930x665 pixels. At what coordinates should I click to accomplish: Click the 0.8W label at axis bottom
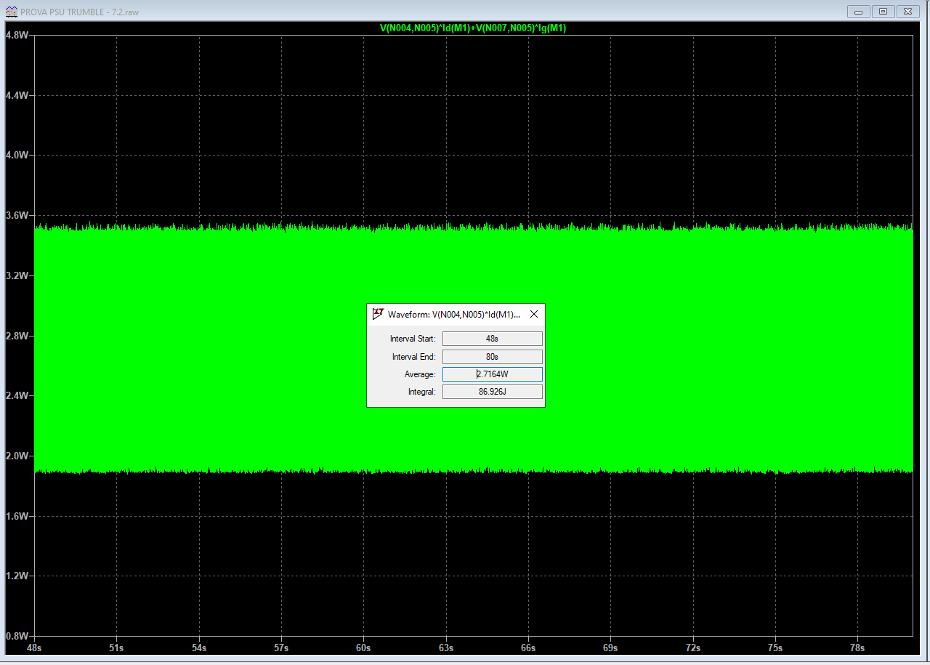tap(17, 636)
